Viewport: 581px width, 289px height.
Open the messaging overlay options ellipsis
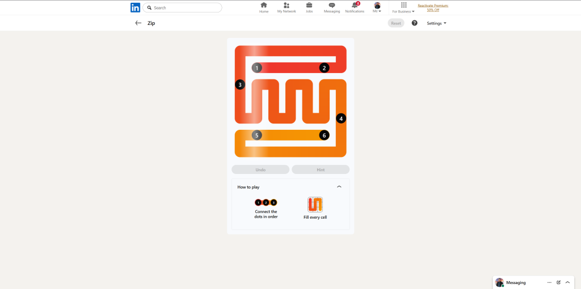click(x=549, y=282)
